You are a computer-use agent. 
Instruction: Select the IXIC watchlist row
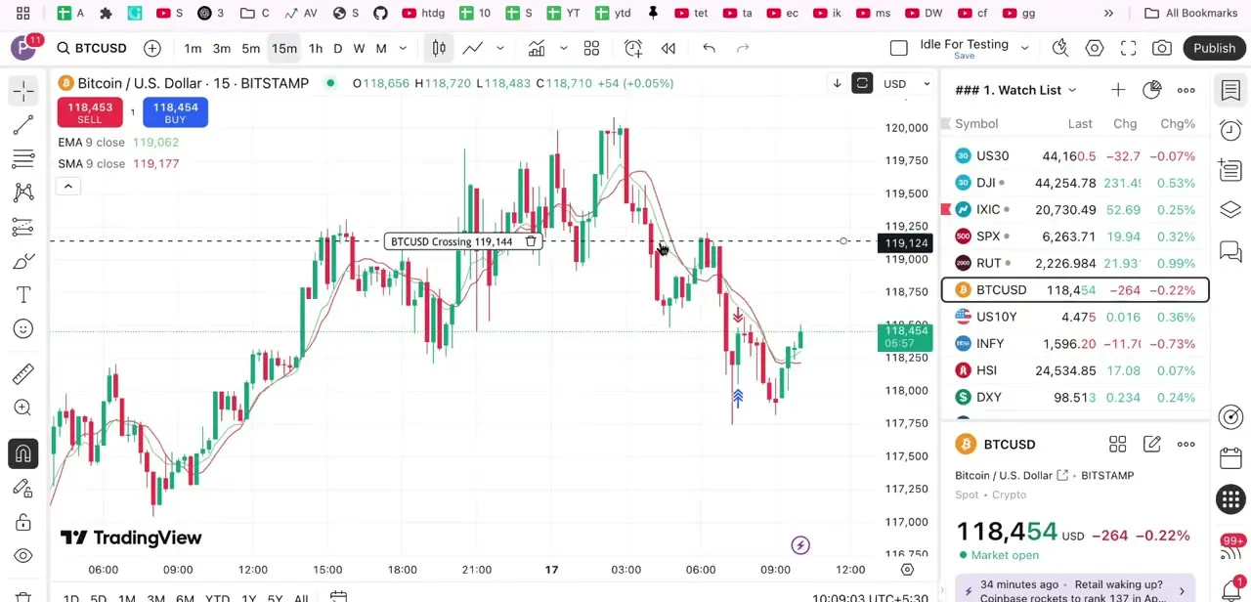point(1075,209)
